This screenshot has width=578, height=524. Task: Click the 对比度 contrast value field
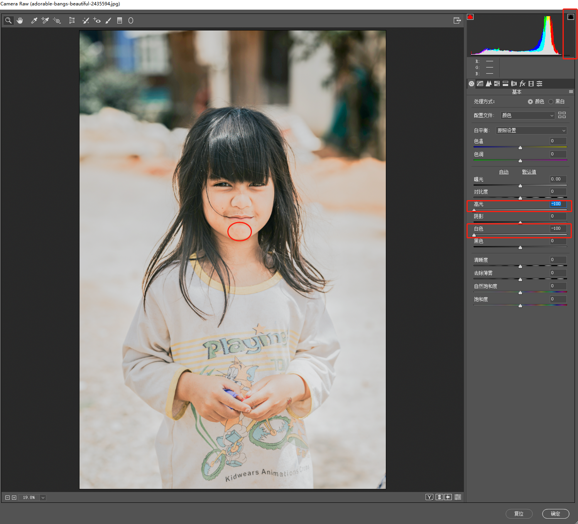click(x=558, y=192)
